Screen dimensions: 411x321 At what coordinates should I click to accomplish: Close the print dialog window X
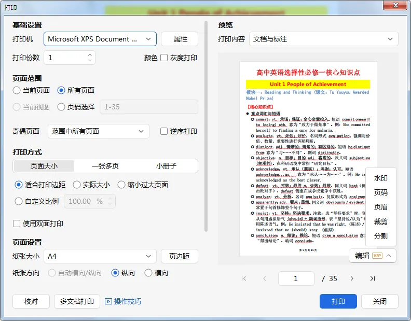point(396,5)
